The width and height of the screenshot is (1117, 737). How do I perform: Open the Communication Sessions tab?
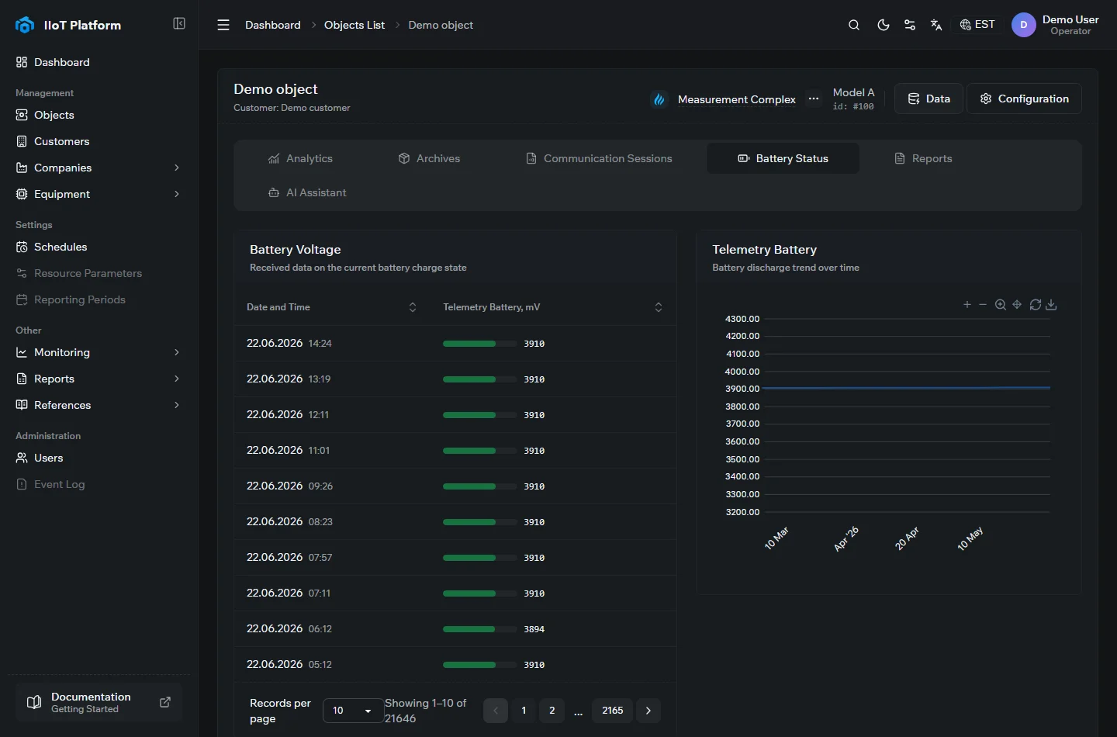[599, 158]
